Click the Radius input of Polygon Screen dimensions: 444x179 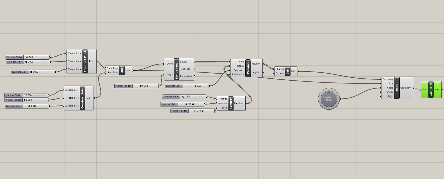(241, 66)
